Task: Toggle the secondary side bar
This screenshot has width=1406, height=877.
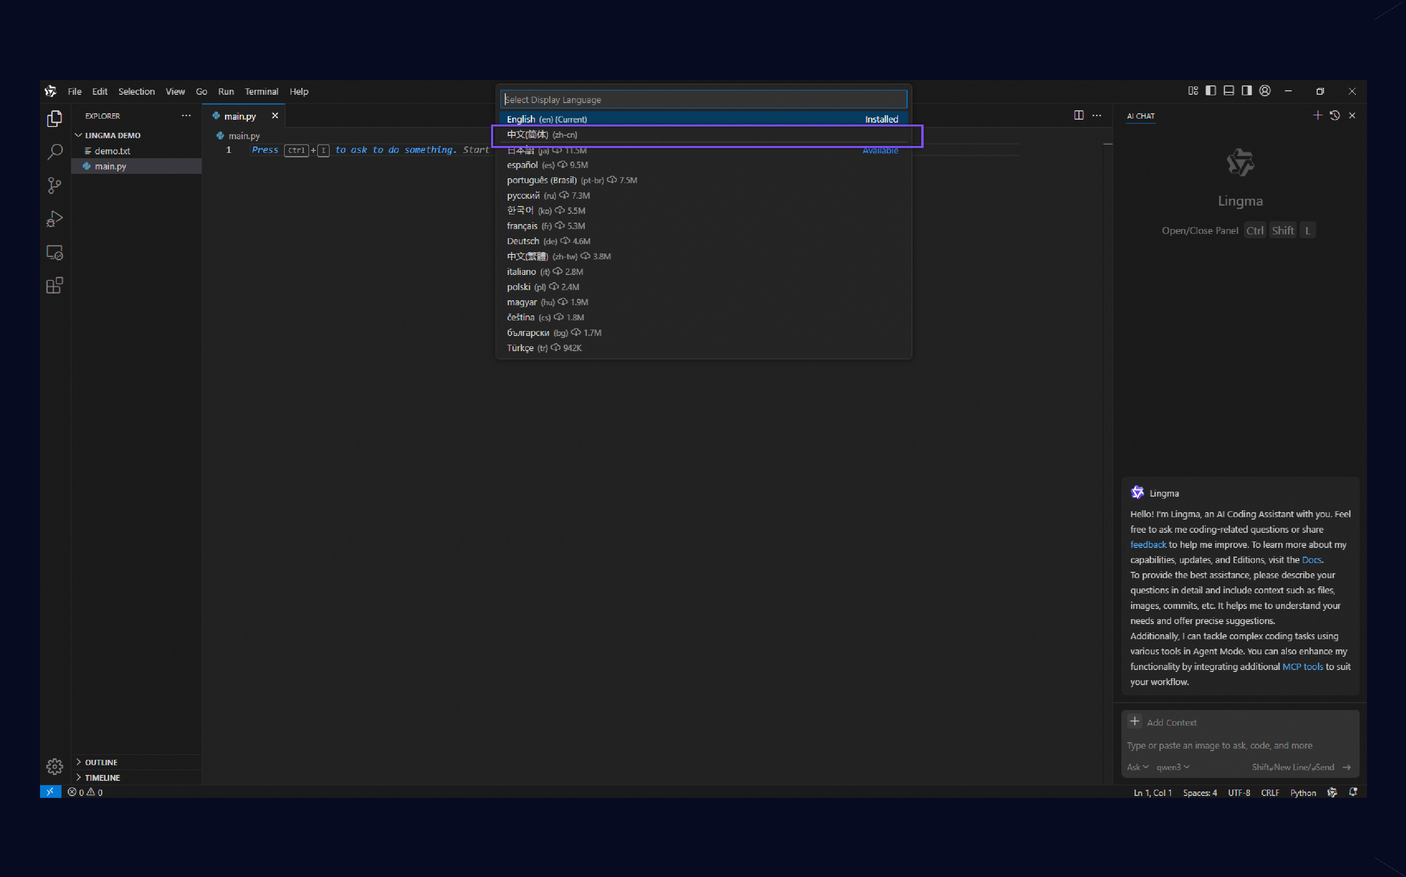Action: click(1245, 90)
